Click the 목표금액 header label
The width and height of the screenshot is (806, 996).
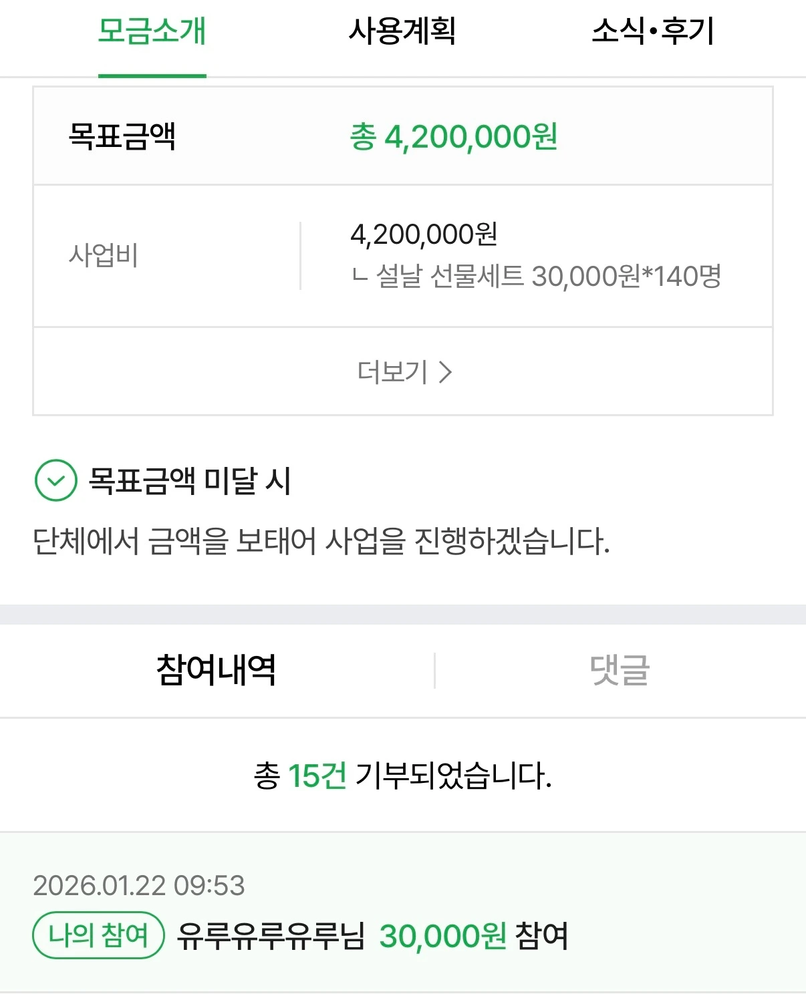pos(122,137)
